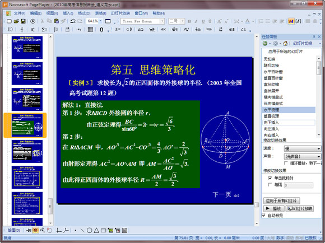
Task: Click the 播放 play button
Action: point(273,208)
